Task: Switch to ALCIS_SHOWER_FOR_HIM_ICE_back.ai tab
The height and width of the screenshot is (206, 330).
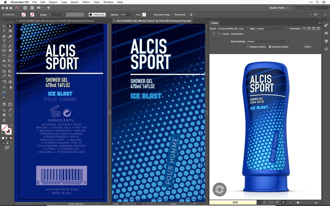Action: coord(56,21)
